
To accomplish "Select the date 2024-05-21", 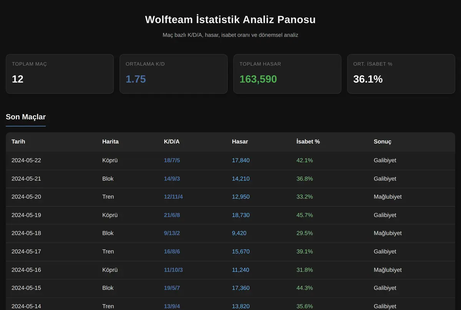I will pos(26,179).
